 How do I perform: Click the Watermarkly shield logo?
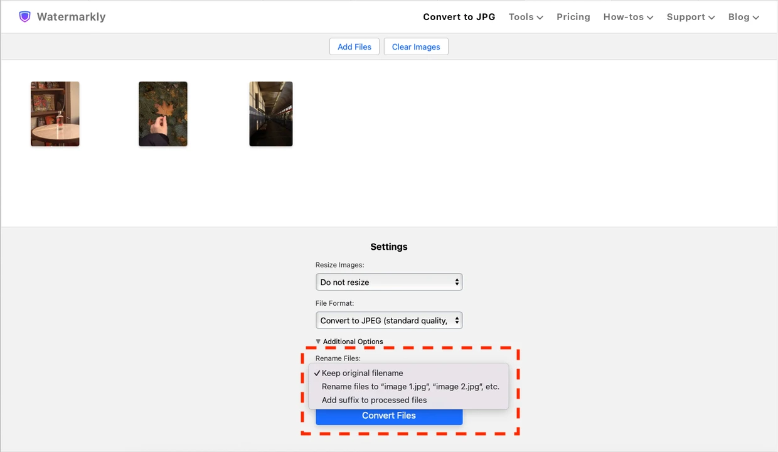pyautogui.click(x=25, y=16)
